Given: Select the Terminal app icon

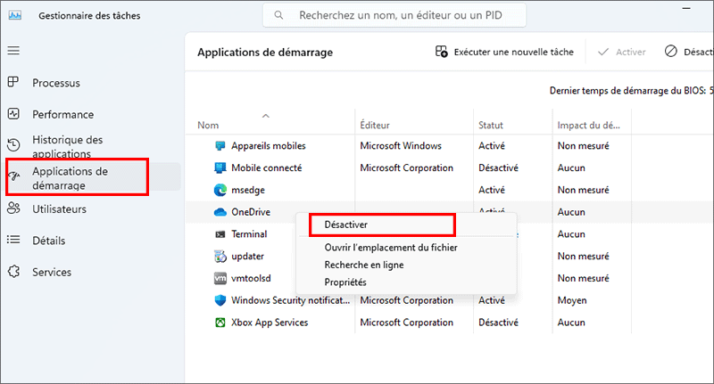Looking at the screenshot, I should click(220, 234).
